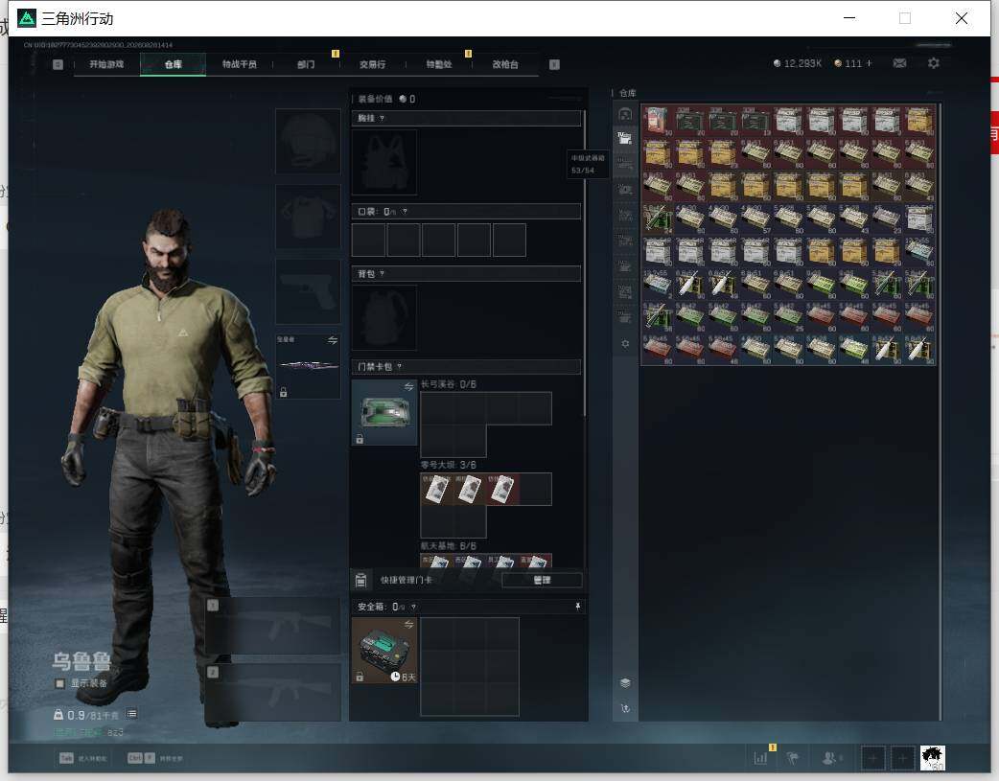Click primary weapon slot 1
Viewport: 999px width, 781px height.
pos(273,626)
